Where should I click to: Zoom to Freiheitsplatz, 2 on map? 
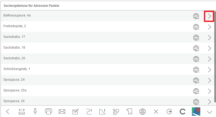196,27
